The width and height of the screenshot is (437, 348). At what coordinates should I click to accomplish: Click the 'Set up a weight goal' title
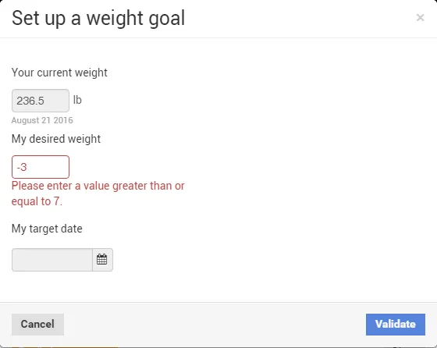click(98, 19)
